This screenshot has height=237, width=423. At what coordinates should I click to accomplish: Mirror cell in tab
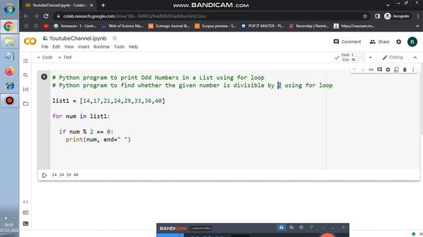pos(397,70)
